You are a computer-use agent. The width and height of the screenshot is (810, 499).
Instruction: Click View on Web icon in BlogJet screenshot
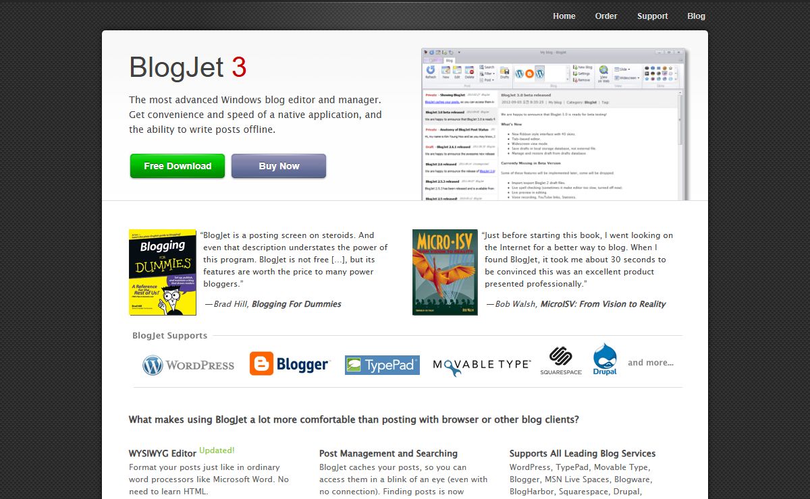603,74
